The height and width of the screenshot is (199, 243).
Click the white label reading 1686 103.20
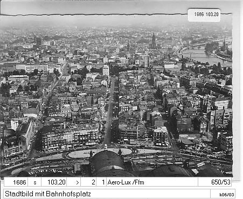click(204, 15)
